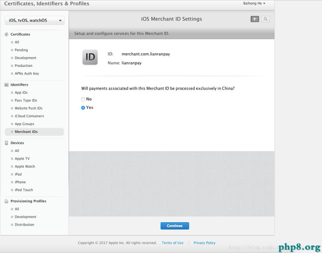The height and width of the screenshot is (253, 322).
Task: Click the Devices section phone icon
Action: 6,143
